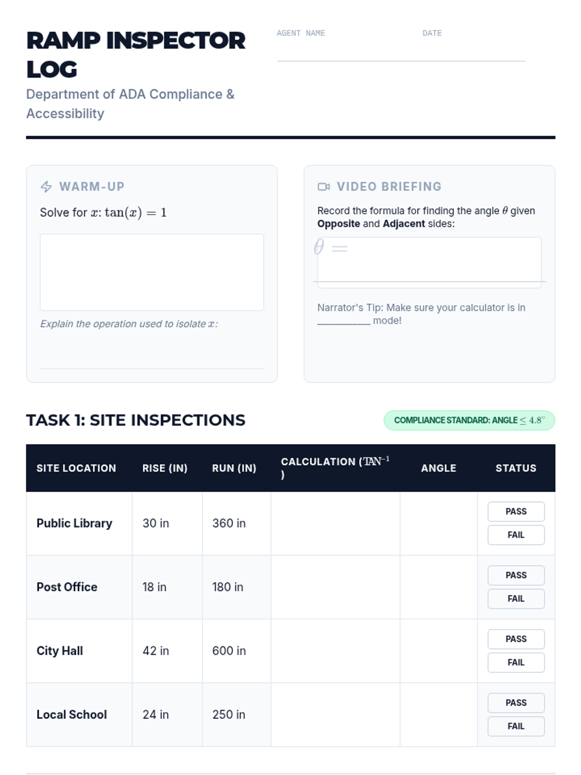This screenshot has width=581, height=775.
Task: Click the Post Office angle cell
Action: pyautogui.click(x=438, y=587)
